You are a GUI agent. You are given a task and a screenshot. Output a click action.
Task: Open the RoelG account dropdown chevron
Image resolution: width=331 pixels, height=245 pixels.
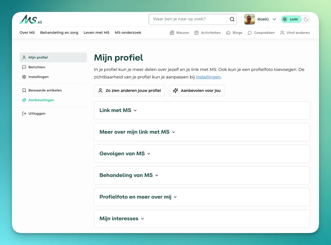(x=274, y=19)
